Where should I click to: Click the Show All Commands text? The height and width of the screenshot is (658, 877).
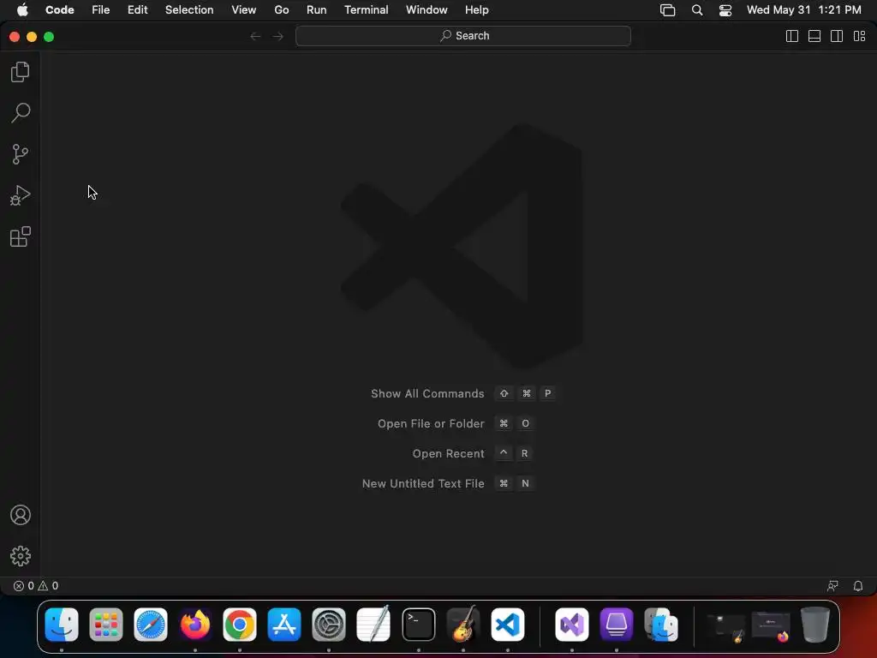click(427, 394)
